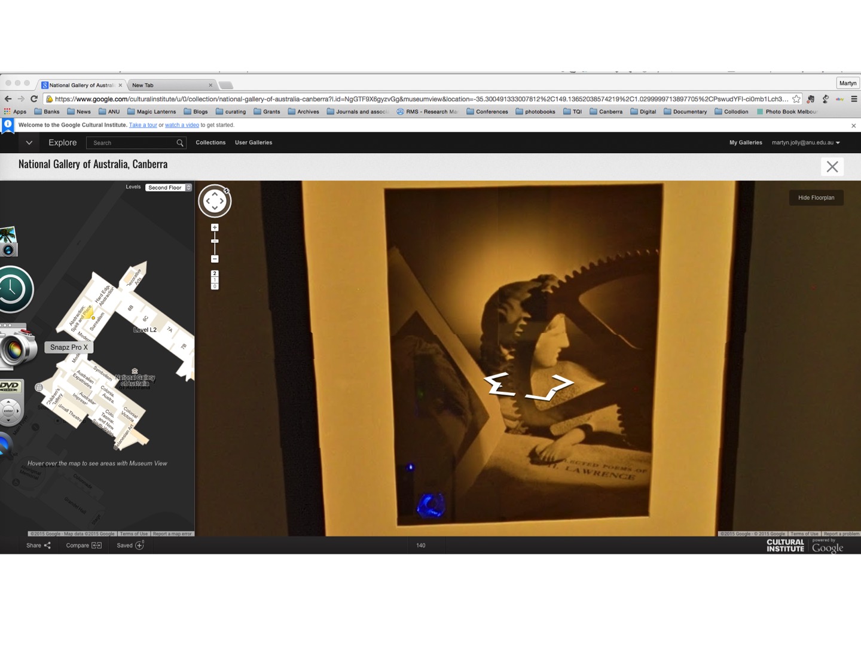
Task: Click the zoom slider handle
Action: (x=215, y=241)
